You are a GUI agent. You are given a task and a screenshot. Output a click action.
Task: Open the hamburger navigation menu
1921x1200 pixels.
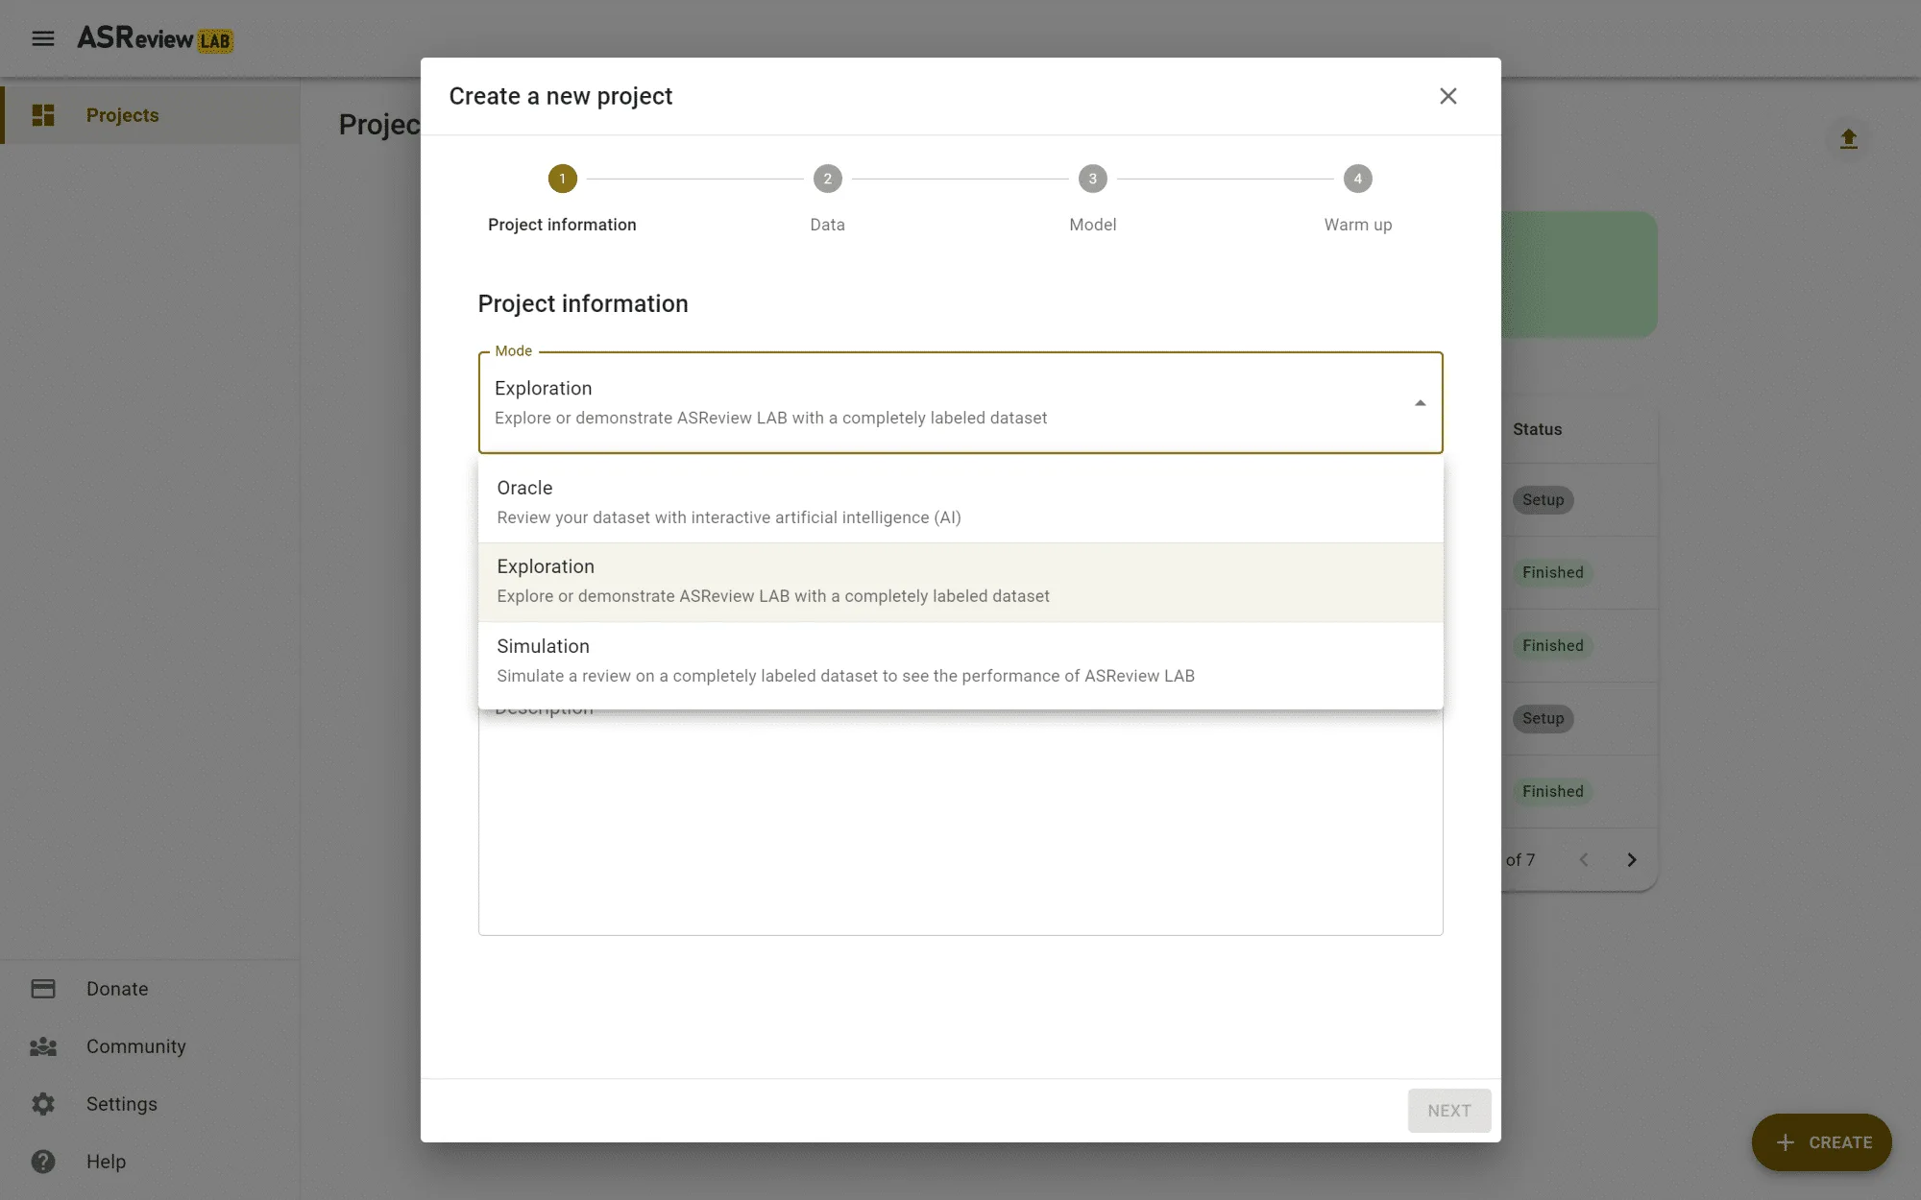(x=43, y=38)
